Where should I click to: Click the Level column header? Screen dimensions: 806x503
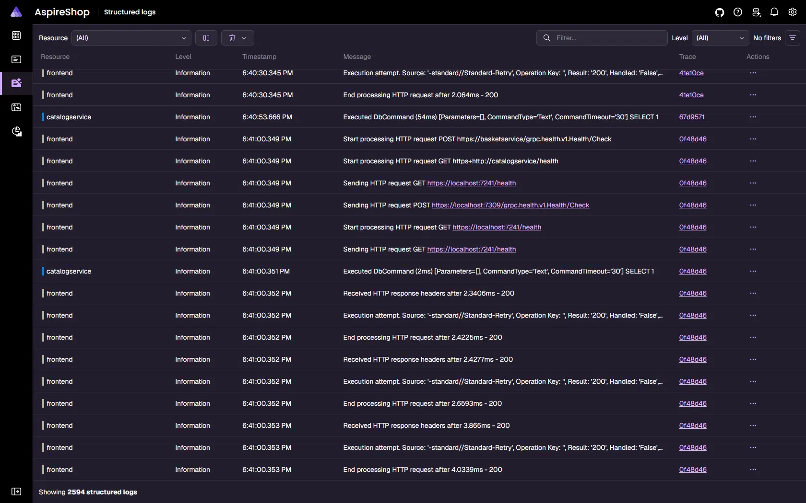[x=183, y=57]
